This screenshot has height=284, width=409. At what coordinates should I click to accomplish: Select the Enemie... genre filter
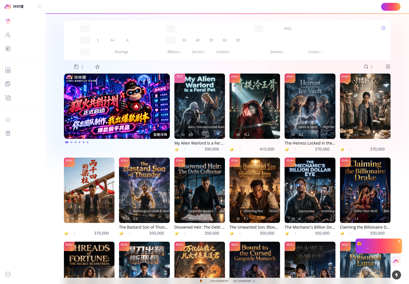point(277,52)
